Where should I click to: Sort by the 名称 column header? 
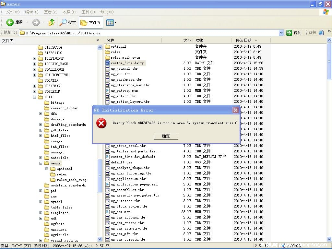tap(133, 40)
